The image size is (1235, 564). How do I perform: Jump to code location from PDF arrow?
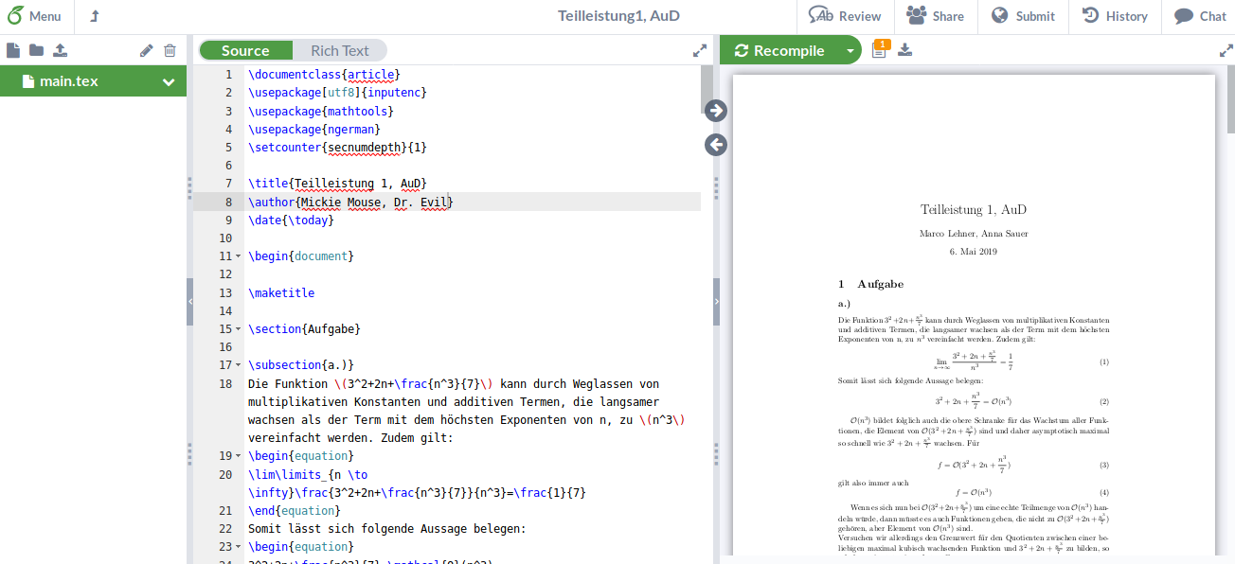click(x=716, y=145)
